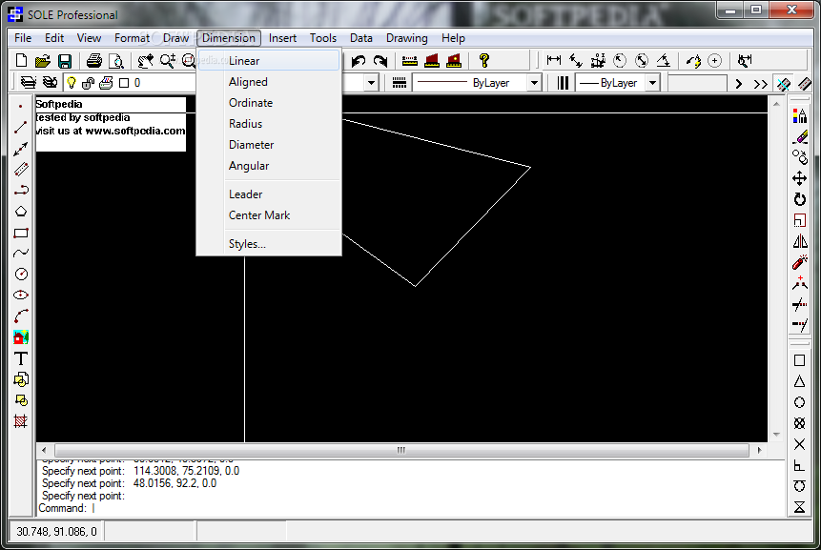Select the Rectangle draw tool
The image size is (821, 550).
pos(20,233)
